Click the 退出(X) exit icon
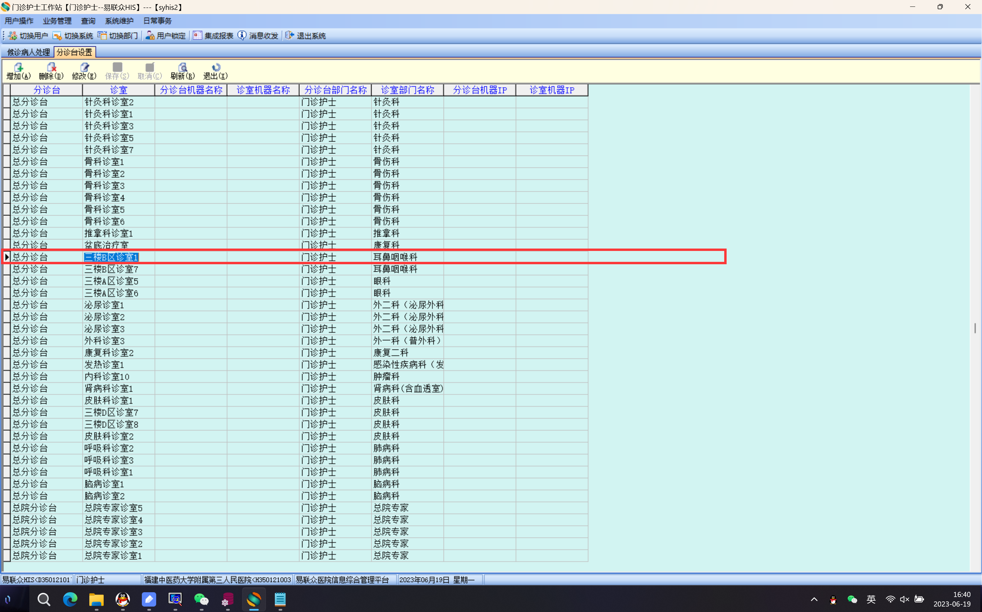Image resolution: width=982 pixels, height=612 pixels. 215,68
